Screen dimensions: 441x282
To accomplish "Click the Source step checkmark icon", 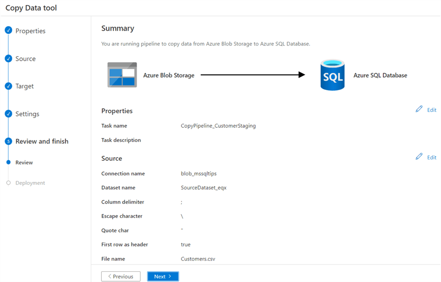I will 9,58.
